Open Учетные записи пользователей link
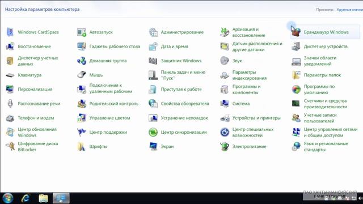 click(320, 118)
